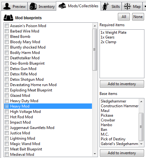This screenshot has width=146, height=158.
Task: Toggle High Voltage Mod checkbox
Action: tap(7, 111)
